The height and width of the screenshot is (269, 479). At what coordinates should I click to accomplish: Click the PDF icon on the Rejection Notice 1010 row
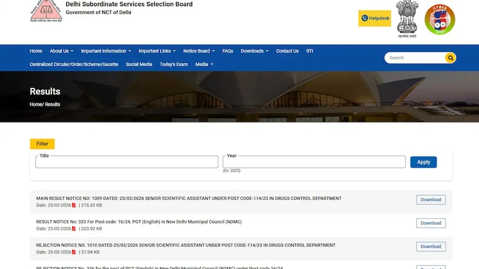point(74,252)
